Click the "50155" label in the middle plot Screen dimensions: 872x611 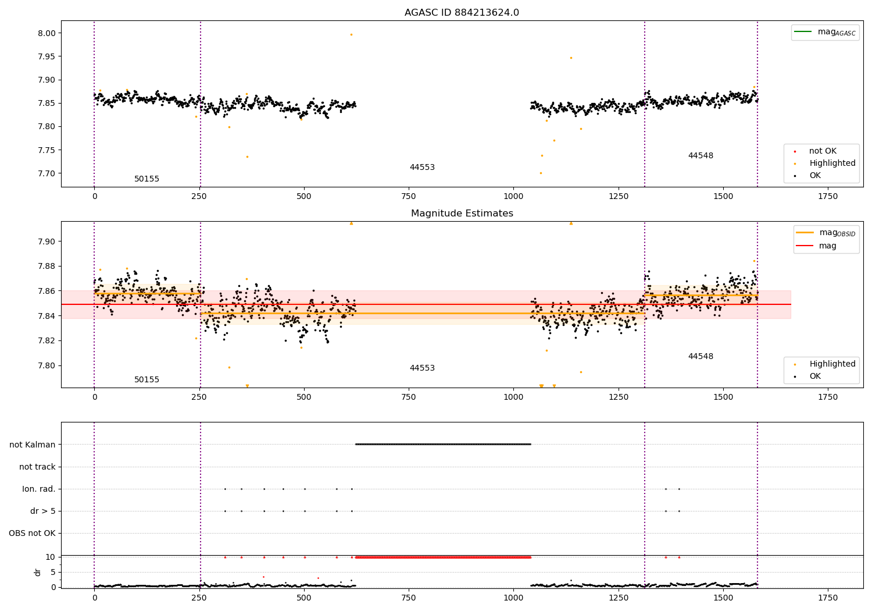(146, 380)
